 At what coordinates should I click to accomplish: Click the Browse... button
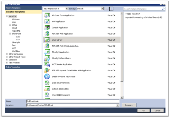129,105
